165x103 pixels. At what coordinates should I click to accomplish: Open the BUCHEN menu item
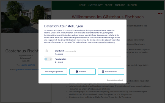pos(132,5)
